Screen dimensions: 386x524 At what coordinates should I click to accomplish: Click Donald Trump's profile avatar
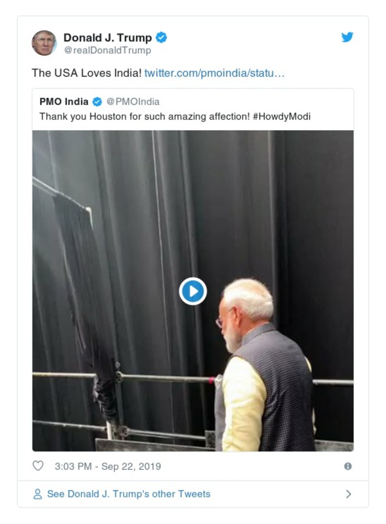44,43
